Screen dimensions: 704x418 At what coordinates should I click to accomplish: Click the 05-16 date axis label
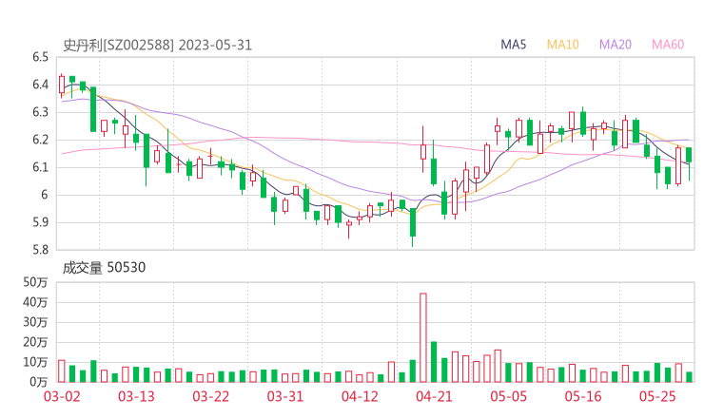click(582, 396)
